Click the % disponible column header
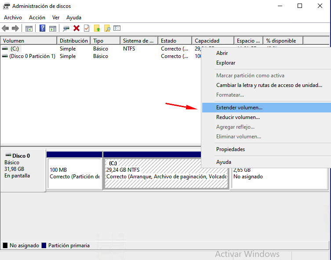Image resolution: width=331 pixels, height=260 pixels. tap(283, 41)
